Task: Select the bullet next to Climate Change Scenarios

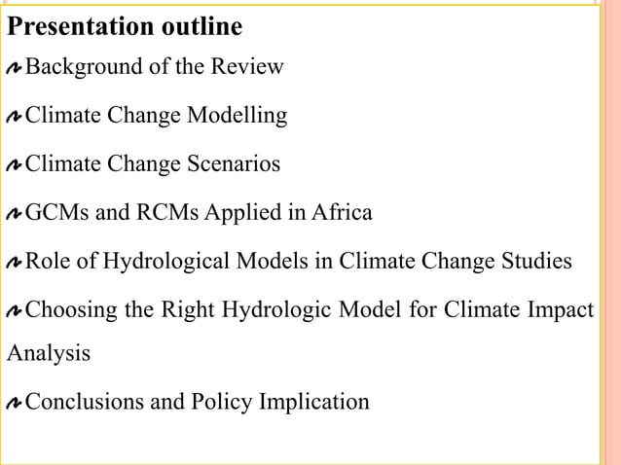Action: pos(15,166)
